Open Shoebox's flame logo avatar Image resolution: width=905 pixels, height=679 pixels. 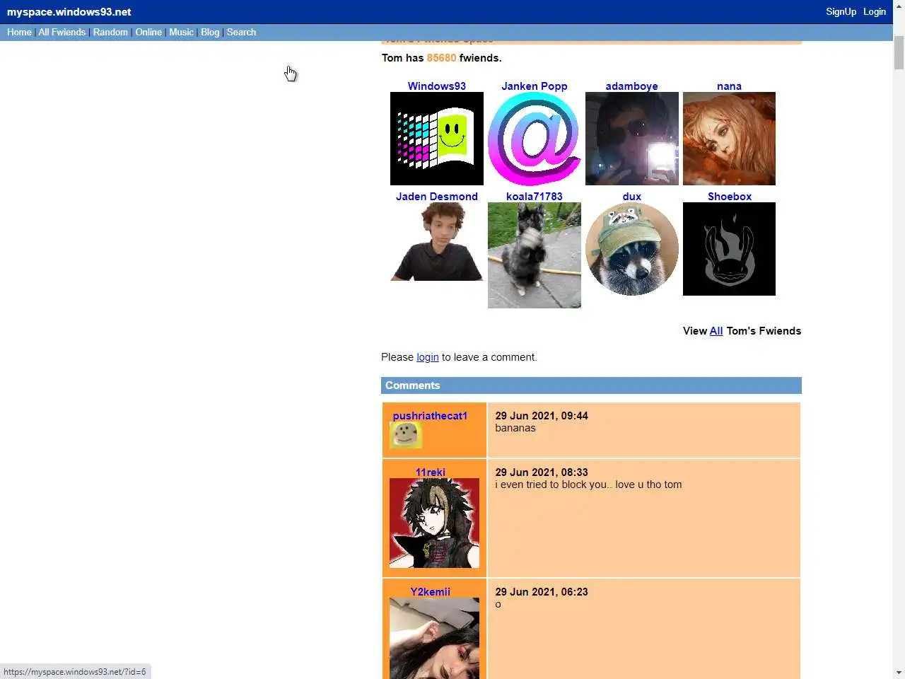(x=729, y=249)
